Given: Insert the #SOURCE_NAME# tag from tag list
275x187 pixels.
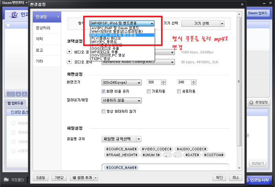Looking at the screenshot, I should click(x=121, y=149).
